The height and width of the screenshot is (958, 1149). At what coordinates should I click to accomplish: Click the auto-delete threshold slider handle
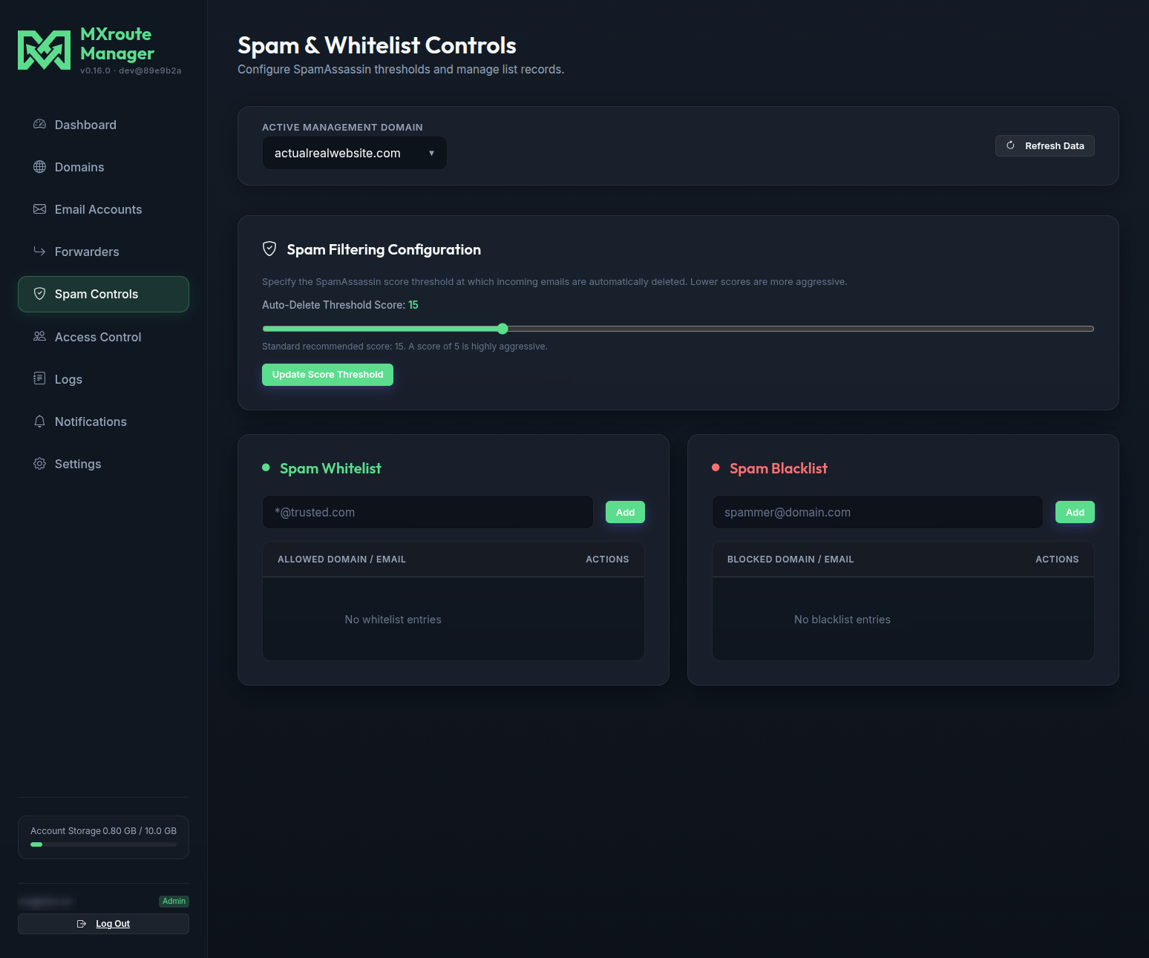tap(503, 329)
